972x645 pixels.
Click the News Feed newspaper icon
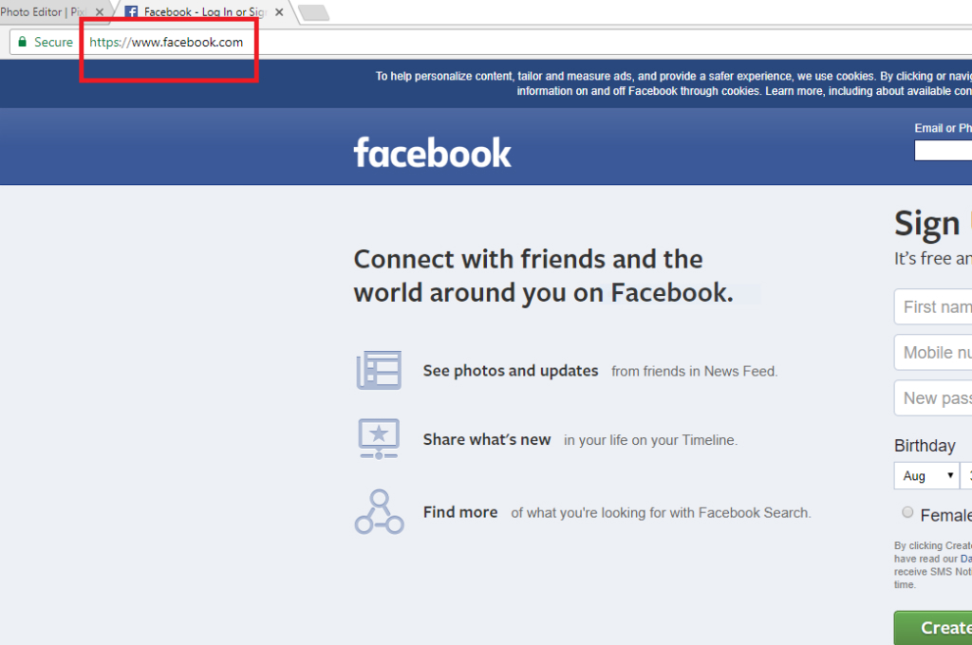pyautogui.click(x=379, y=369)
